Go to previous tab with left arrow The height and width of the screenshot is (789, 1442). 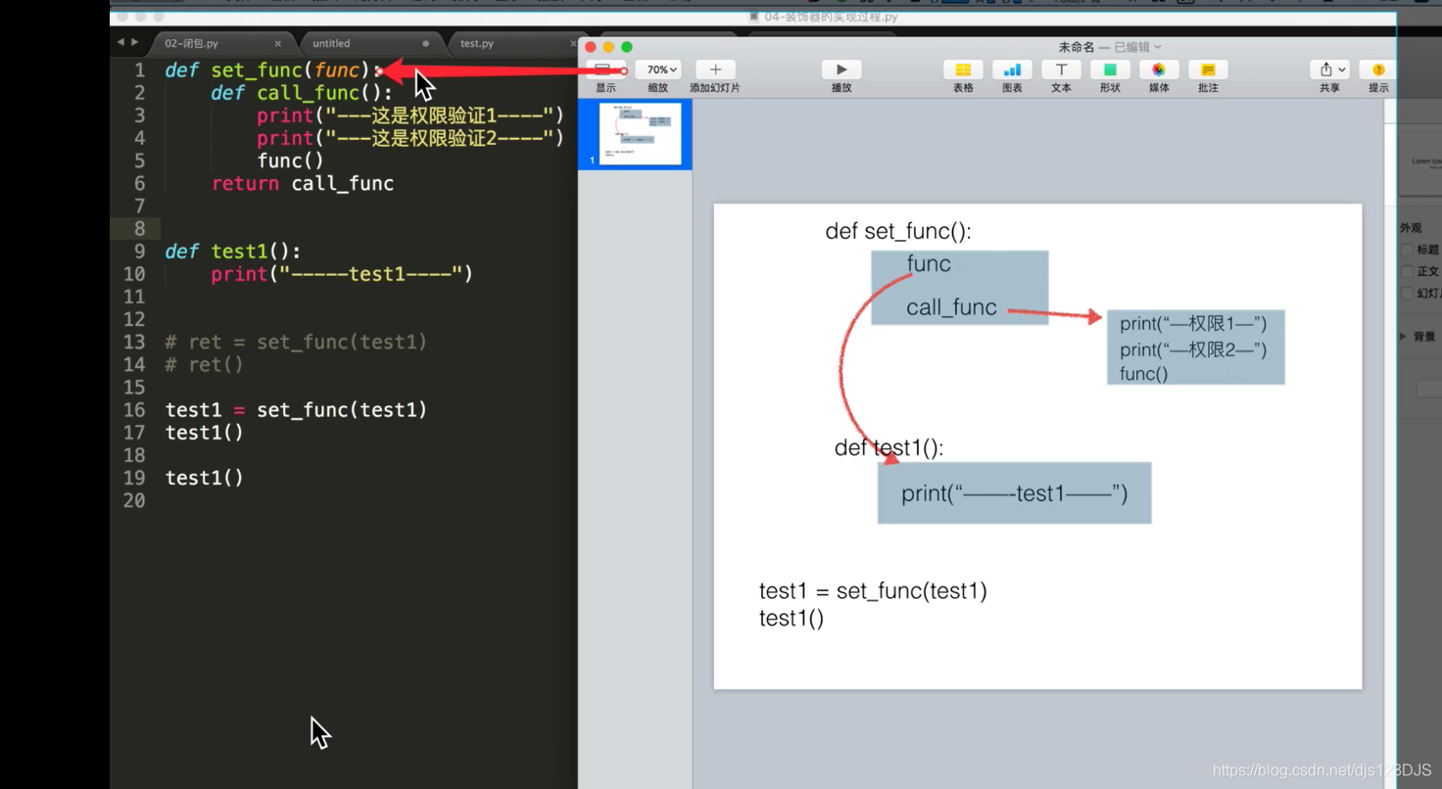pyautogui.click(x=120, y=42)
